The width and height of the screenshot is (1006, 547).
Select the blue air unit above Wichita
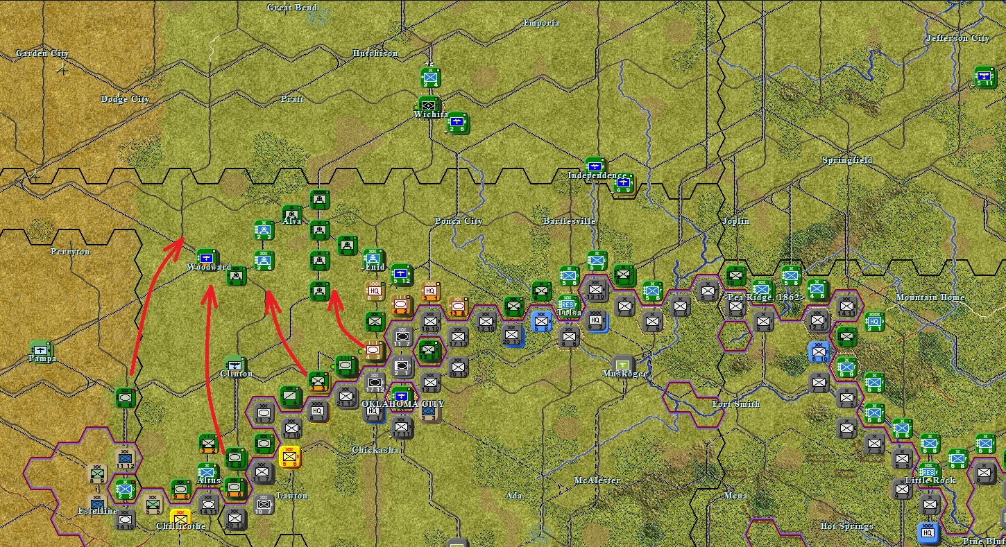[431, 78]
